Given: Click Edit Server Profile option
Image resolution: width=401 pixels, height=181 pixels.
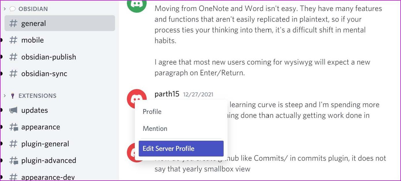Looking at the screenshot, I should pos(181,148).
